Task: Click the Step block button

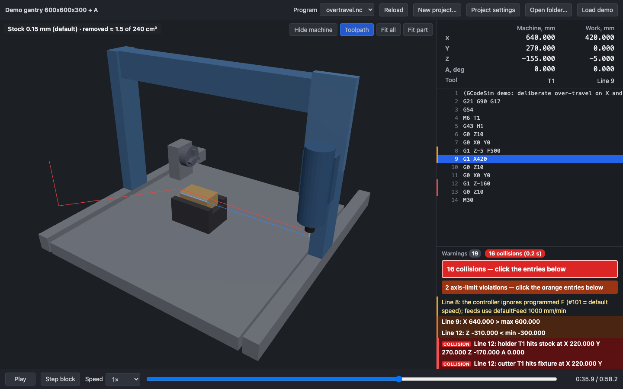Action: point(60,379)
